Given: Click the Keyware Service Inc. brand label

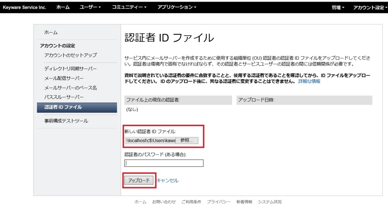Looking at the screenshot, I should [x=25, y=8].
